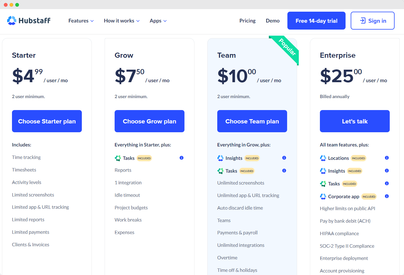Open the Demo page from navigation
This screenshot has height=275, width=404.
273,20
